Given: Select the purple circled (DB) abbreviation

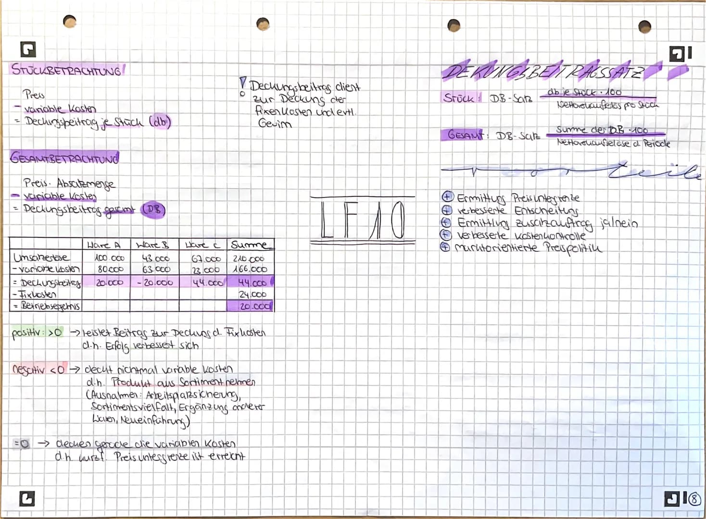Looking at the screenshot, I should (x=153, y=210).
